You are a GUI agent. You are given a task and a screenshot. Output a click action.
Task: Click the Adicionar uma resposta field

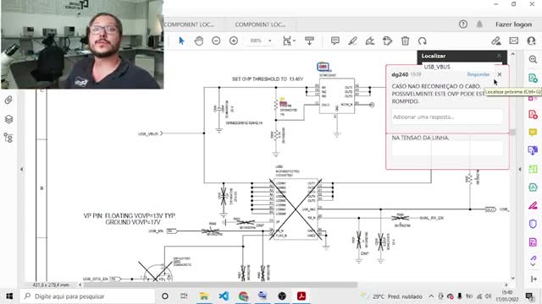point(447,117)
